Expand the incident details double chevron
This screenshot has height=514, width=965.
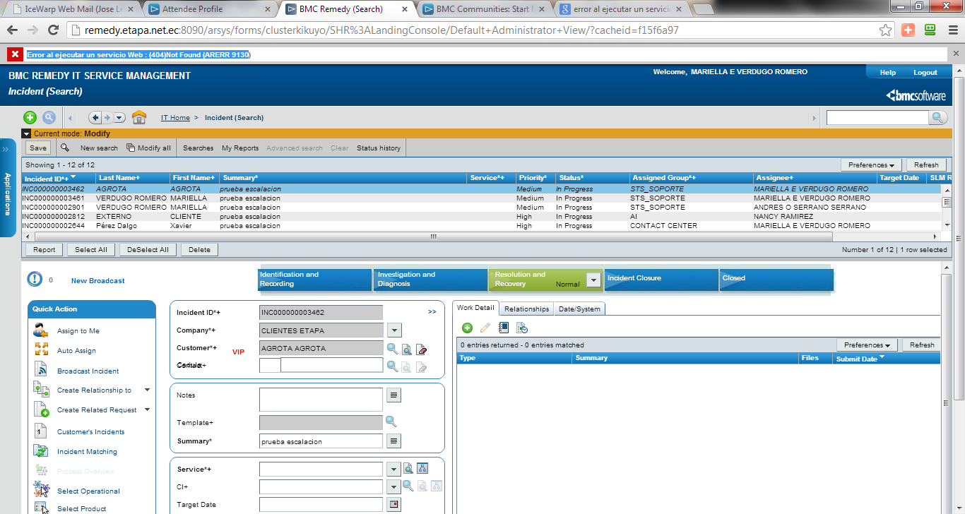click(432, 311)
